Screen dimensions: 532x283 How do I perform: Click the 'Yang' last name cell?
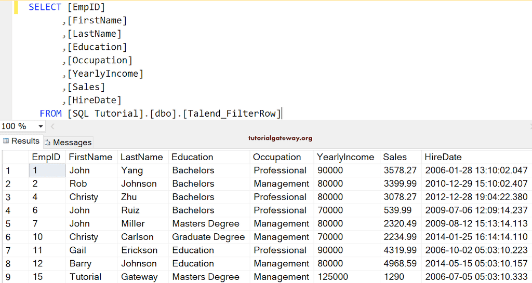click(143, 171)
